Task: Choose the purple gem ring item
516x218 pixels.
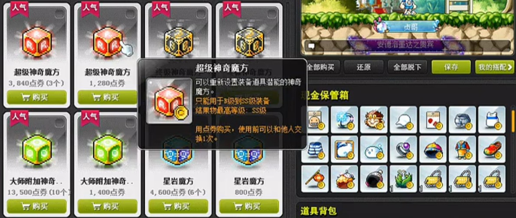Action: [403, 149]
